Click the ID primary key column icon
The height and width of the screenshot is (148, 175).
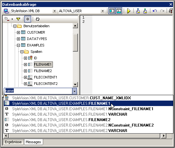pos(30,58)
